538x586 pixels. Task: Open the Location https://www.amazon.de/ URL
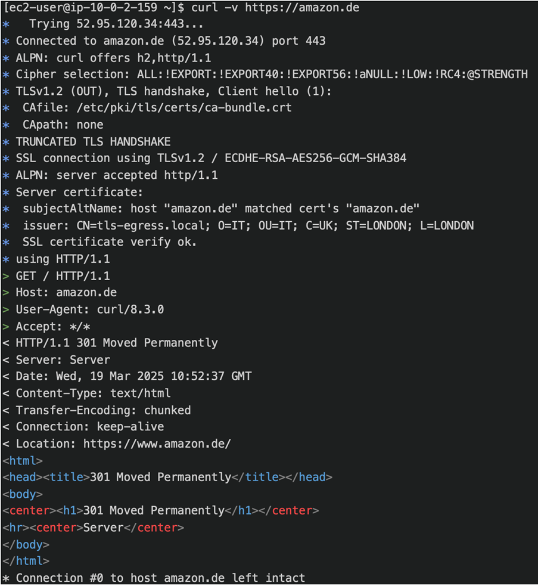pyautogui.click(x=157, y=444)
